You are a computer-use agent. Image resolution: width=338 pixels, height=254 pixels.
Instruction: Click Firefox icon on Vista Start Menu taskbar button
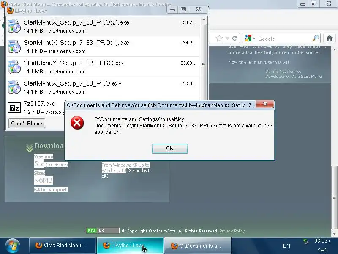coord(38,246)
